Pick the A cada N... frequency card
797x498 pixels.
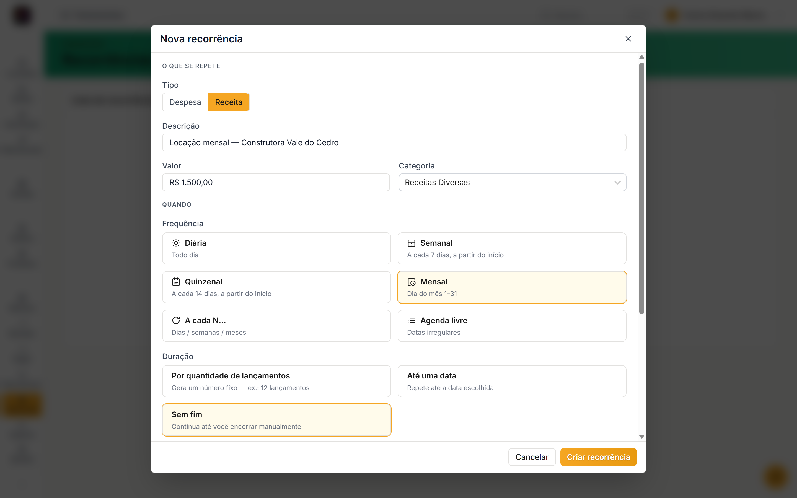pos(276,326)
